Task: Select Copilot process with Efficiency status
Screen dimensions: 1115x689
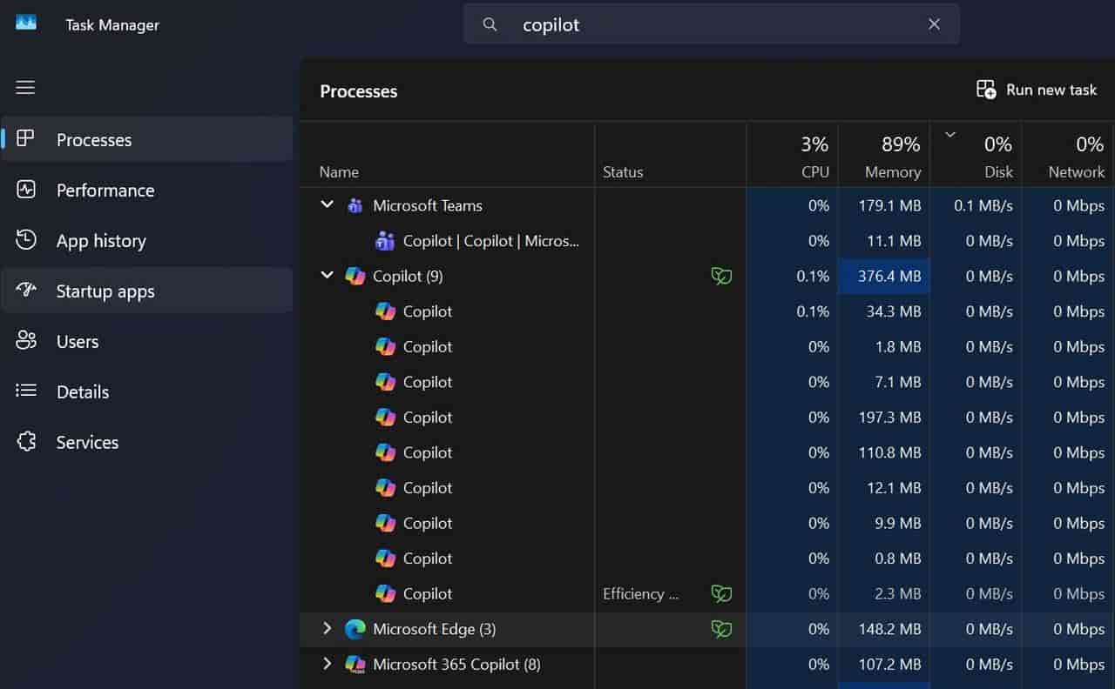Action: pyautogui.click(x=707, y=593)
